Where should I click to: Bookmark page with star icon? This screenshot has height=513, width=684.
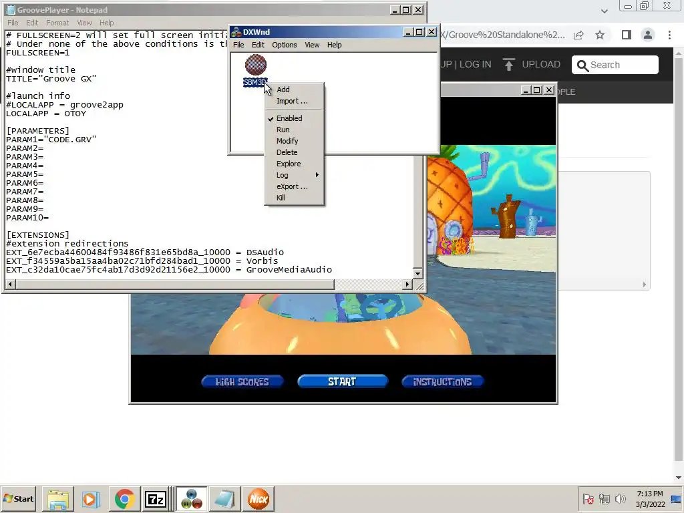[x=600, y=35]
